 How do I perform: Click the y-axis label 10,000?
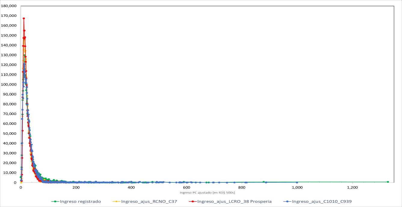[x=10, y=173]
